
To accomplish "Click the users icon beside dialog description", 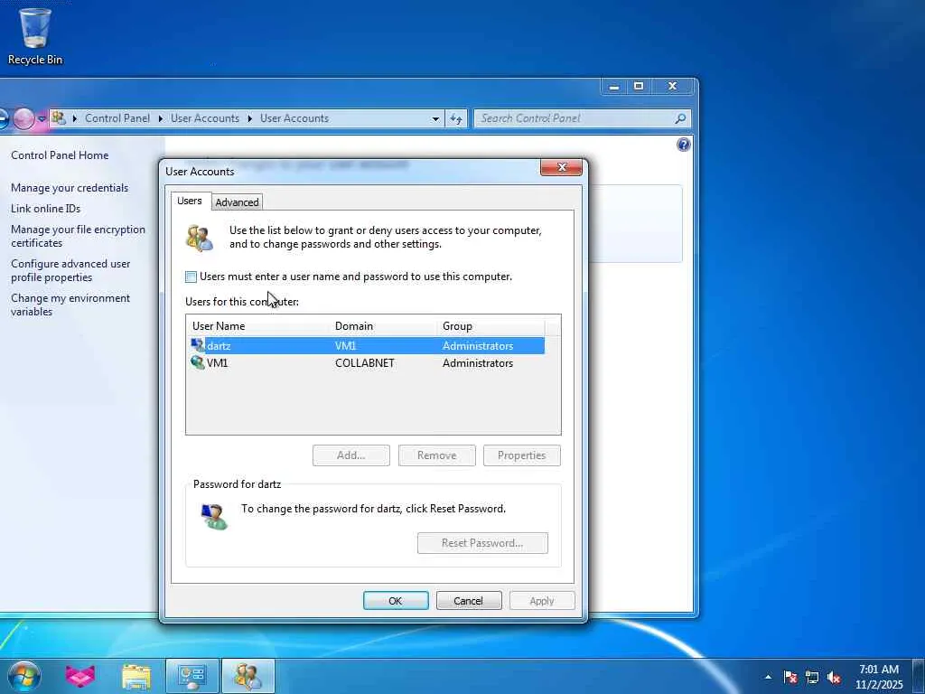I will [x=200, y=238].
